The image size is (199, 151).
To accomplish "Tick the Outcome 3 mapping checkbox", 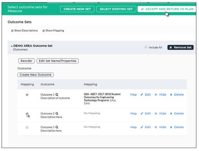I will 27,127.
